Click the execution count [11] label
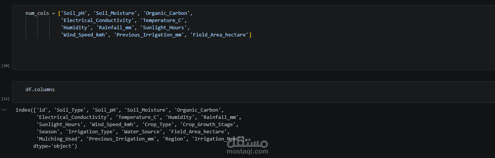The width and height of the screenshot is (495, 158). pyautogui.click(x=5, y=99)
